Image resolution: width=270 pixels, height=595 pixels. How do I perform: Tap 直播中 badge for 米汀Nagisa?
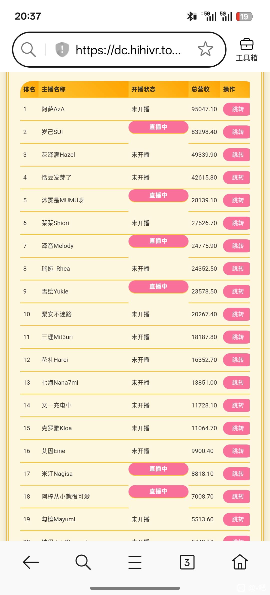point(158,469)
